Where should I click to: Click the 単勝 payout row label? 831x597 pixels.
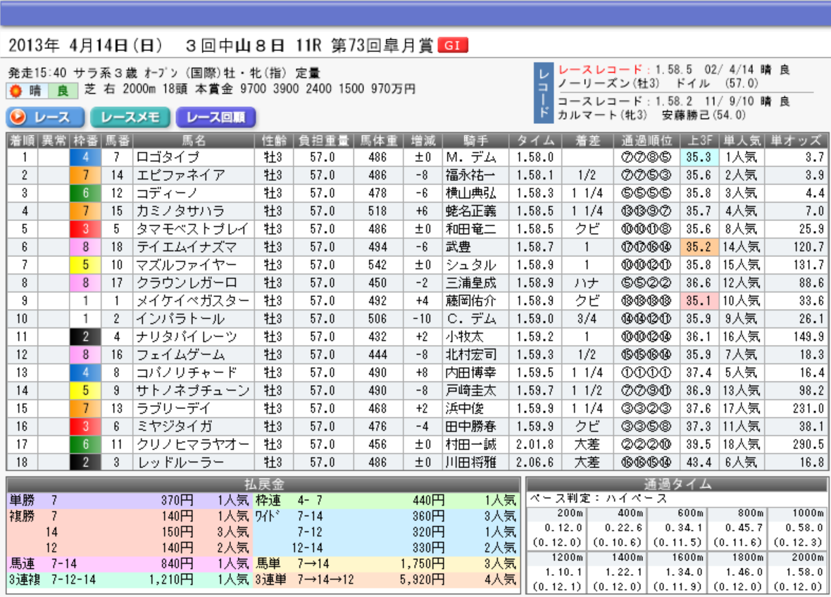coord(22,501)
